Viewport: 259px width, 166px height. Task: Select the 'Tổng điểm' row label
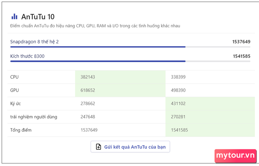pyautogui.click(x=21, y=130)
